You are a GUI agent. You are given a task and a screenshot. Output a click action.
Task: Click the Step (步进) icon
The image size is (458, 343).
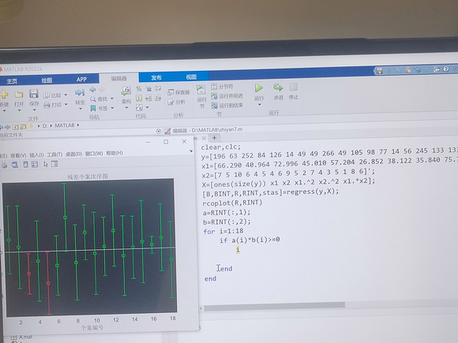[x=278, y=88]
